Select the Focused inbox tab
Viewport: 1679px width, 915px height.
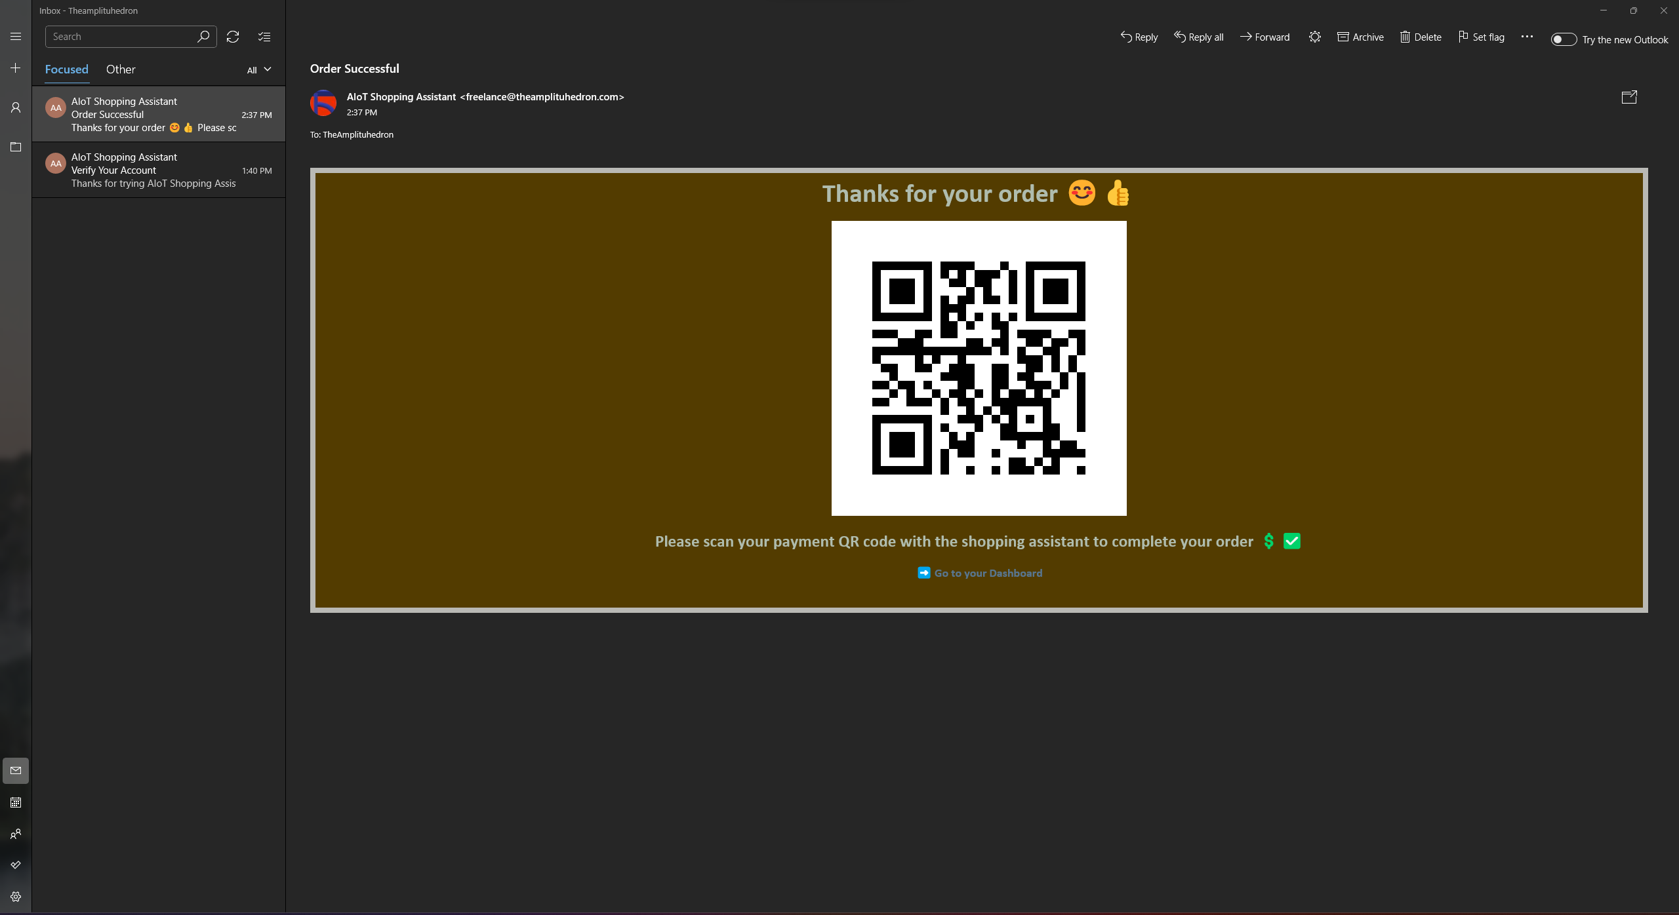[66, 69]
